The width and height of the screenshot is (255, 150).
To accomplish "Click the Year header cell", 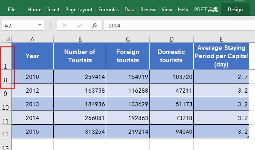I will (x=32, y=56).
